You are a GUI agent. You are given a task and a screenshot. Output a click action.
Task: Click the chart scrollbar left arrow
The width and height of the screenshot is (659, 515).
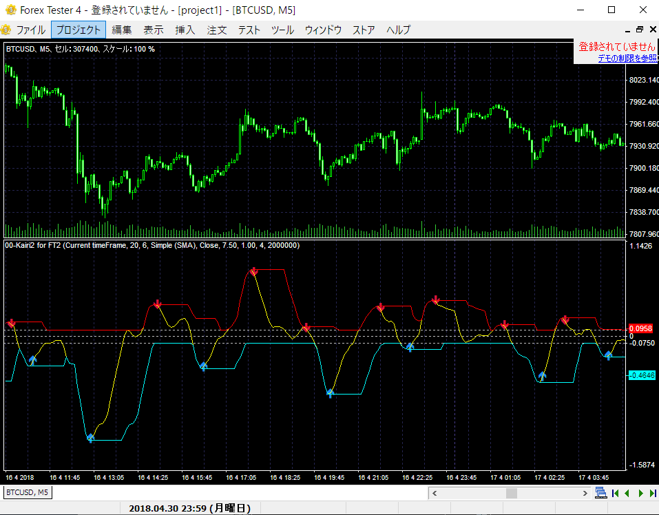(x=435, y=493)
